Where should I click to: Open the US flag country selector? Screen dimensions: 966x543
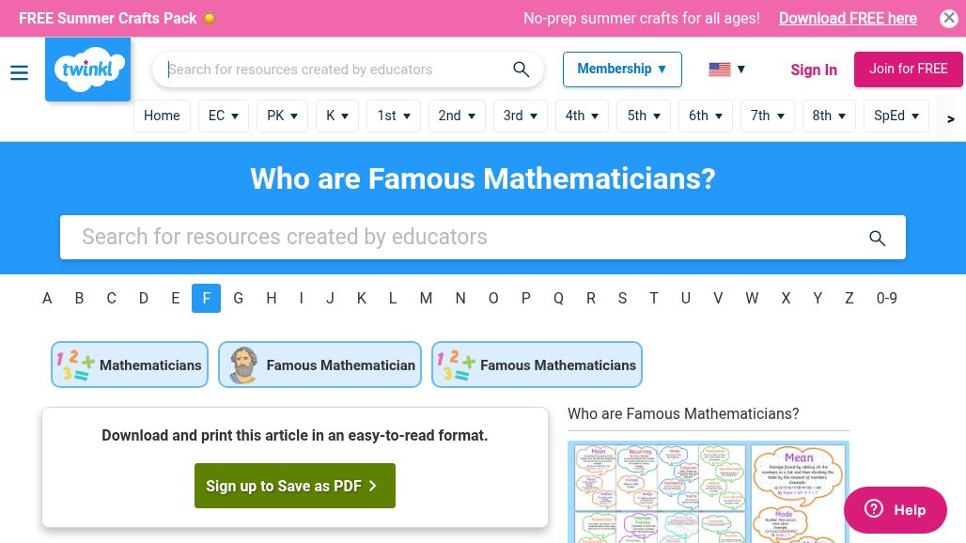[x=727, y=69]
